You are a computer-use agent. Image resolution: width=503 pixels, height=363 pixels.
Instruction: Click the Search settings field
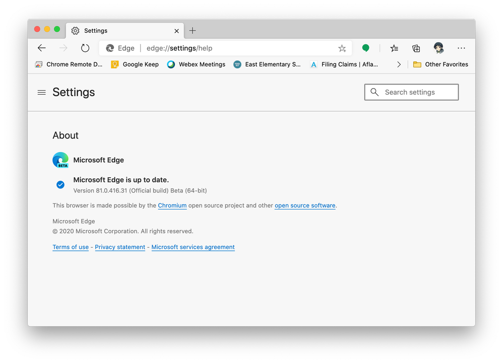[x=412, y=92]
